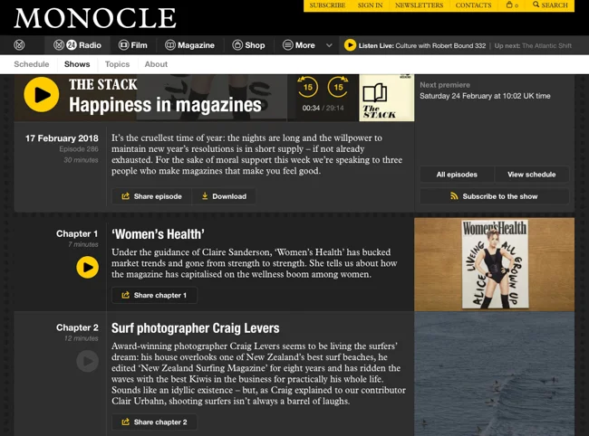Play Chapter 2 Craig Levers segment
Image resolution: width=589 pixels, height=436 pixels.
click(x=88, y=361)
